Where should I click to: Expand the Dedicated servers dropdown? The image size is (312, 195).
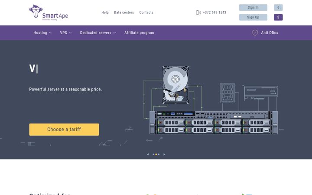(x=98, y=32)
